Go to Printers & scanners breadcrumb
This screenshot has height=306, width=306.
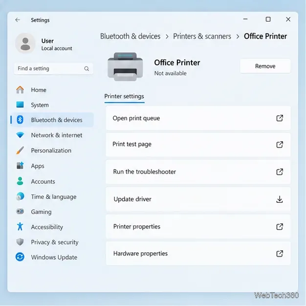(x=202, y=36)
